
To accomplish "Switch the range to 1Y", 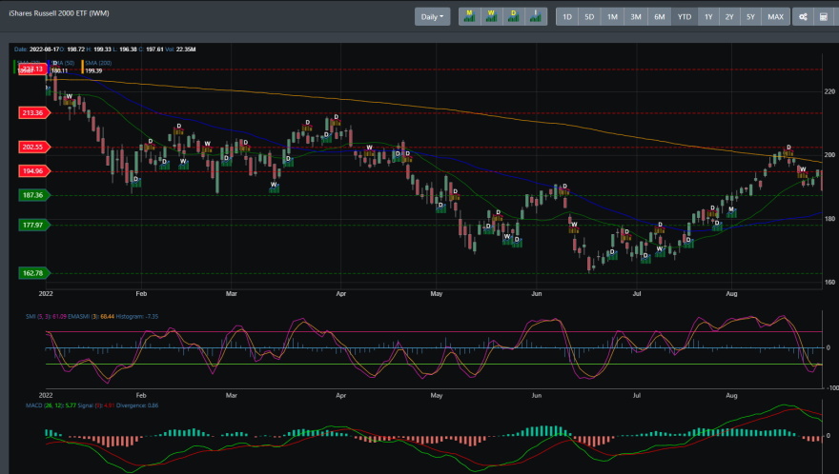I will pos(708,16).
